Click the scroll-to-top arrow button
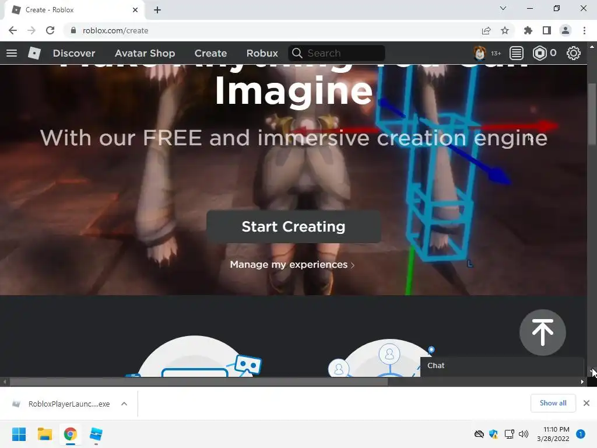The image size is (597, 448). (543, 332)
